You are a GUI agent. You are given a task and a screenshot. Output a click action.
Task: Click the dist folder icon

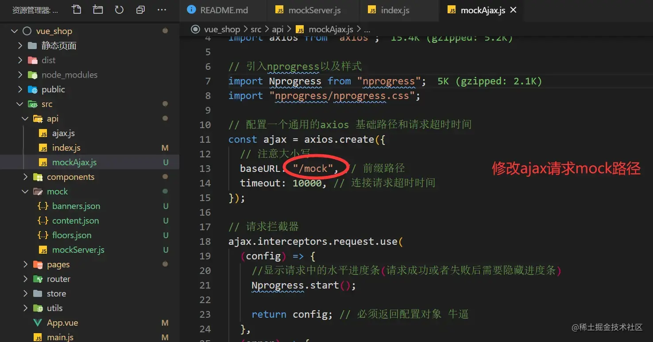[x=32, y=60]
